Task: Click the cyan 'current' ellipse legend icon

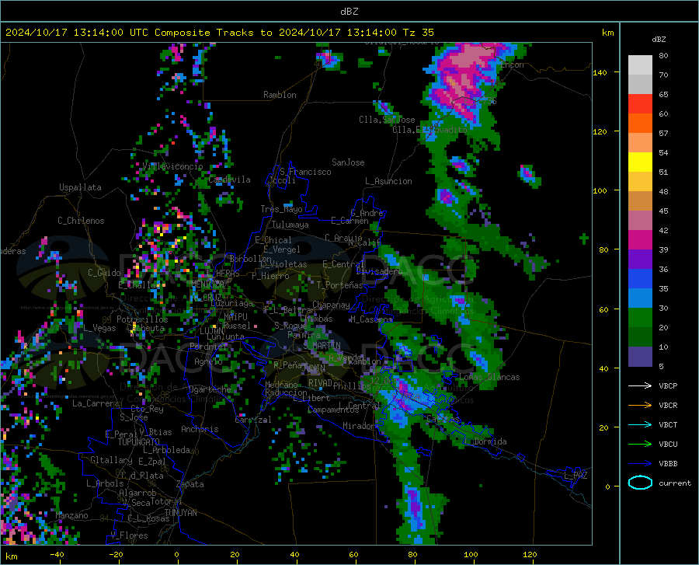Action: point(640,483)
